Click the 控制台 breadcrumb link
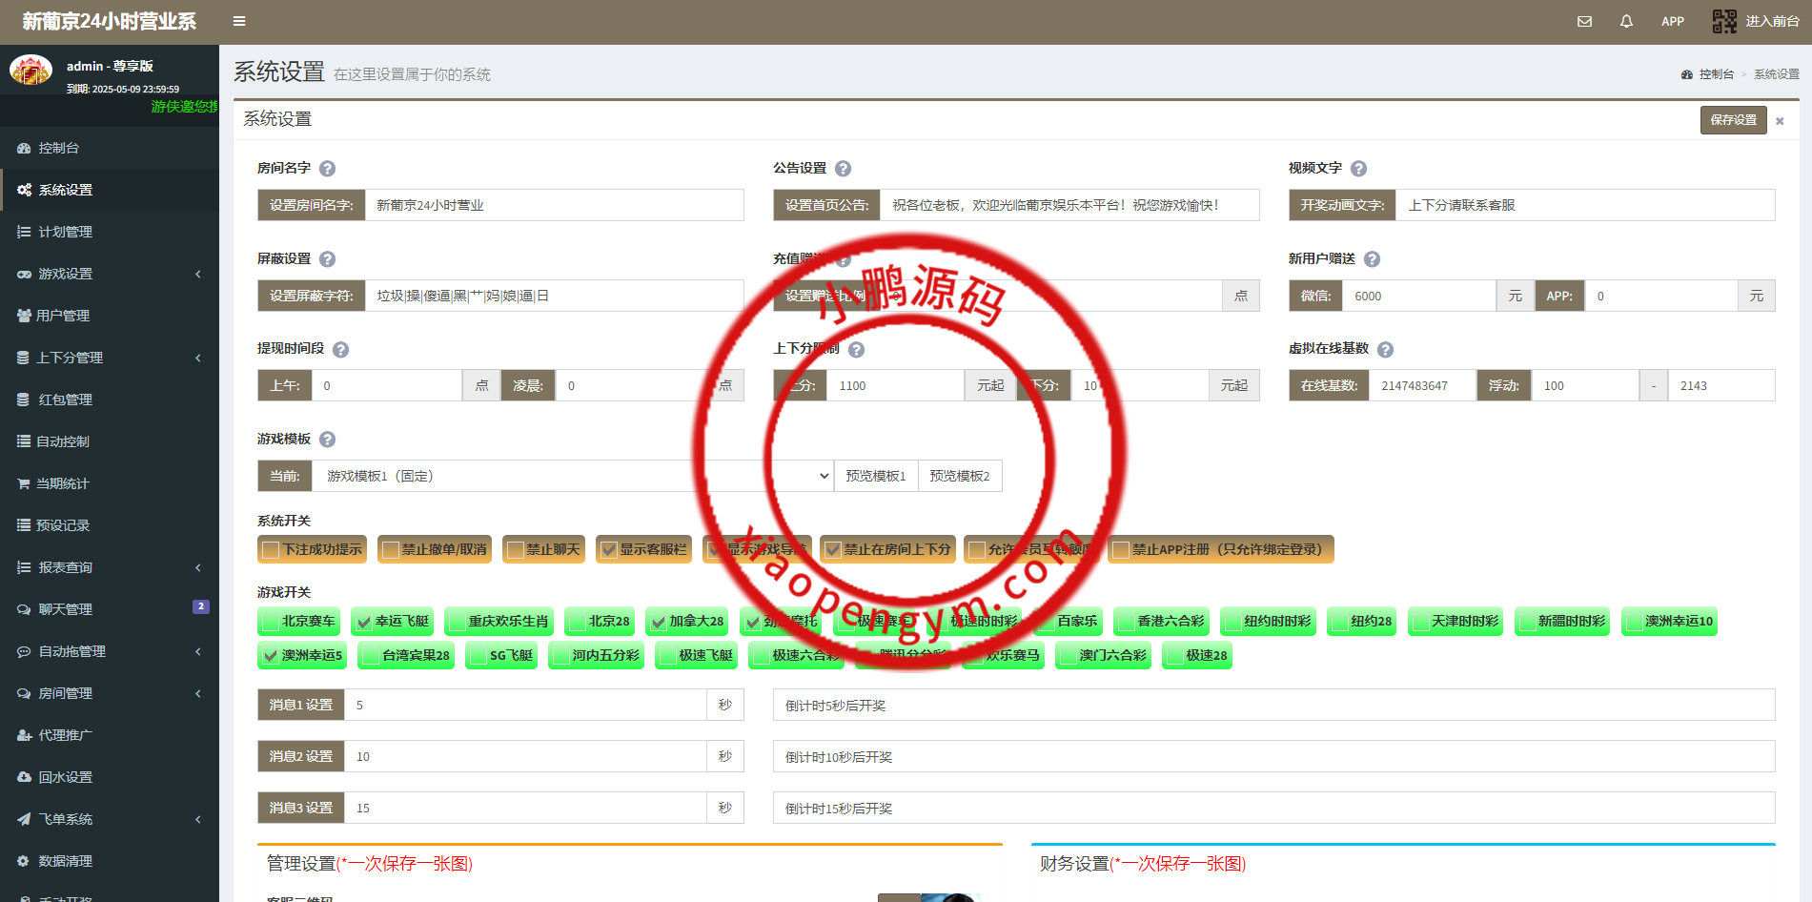The width and height of the screenshot is (1812, 902). [1715, 74]
